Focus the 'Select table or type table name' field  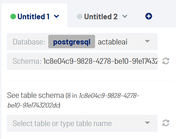tap(82, 123)
